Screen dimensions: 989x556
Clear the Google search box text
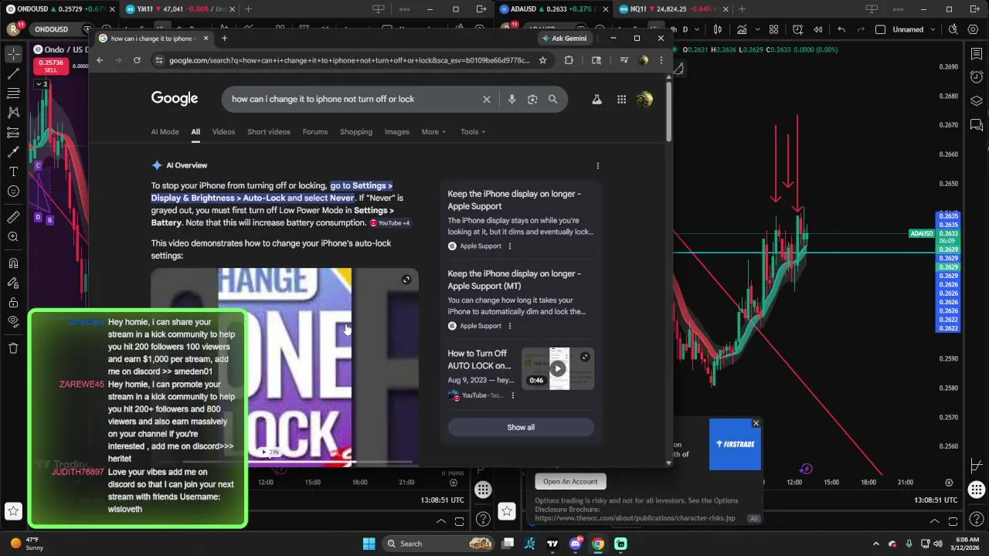coord(487,99)
